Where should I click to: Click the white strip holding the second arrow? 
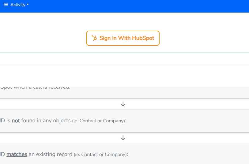(x=124, y=138)
